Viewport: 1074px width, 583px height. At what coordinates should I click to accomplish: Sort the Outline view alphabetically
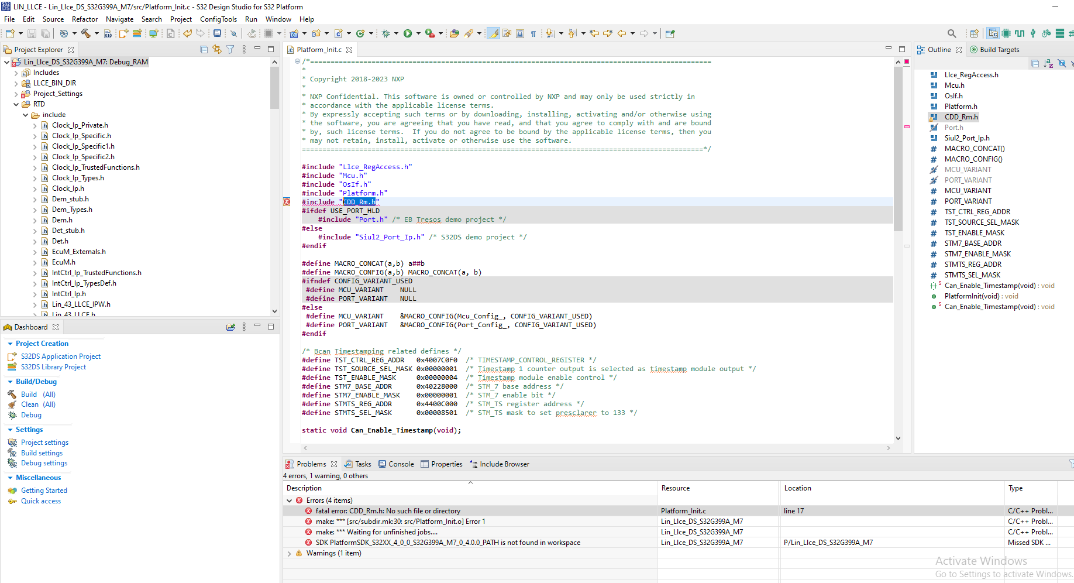pos(1049,63)
